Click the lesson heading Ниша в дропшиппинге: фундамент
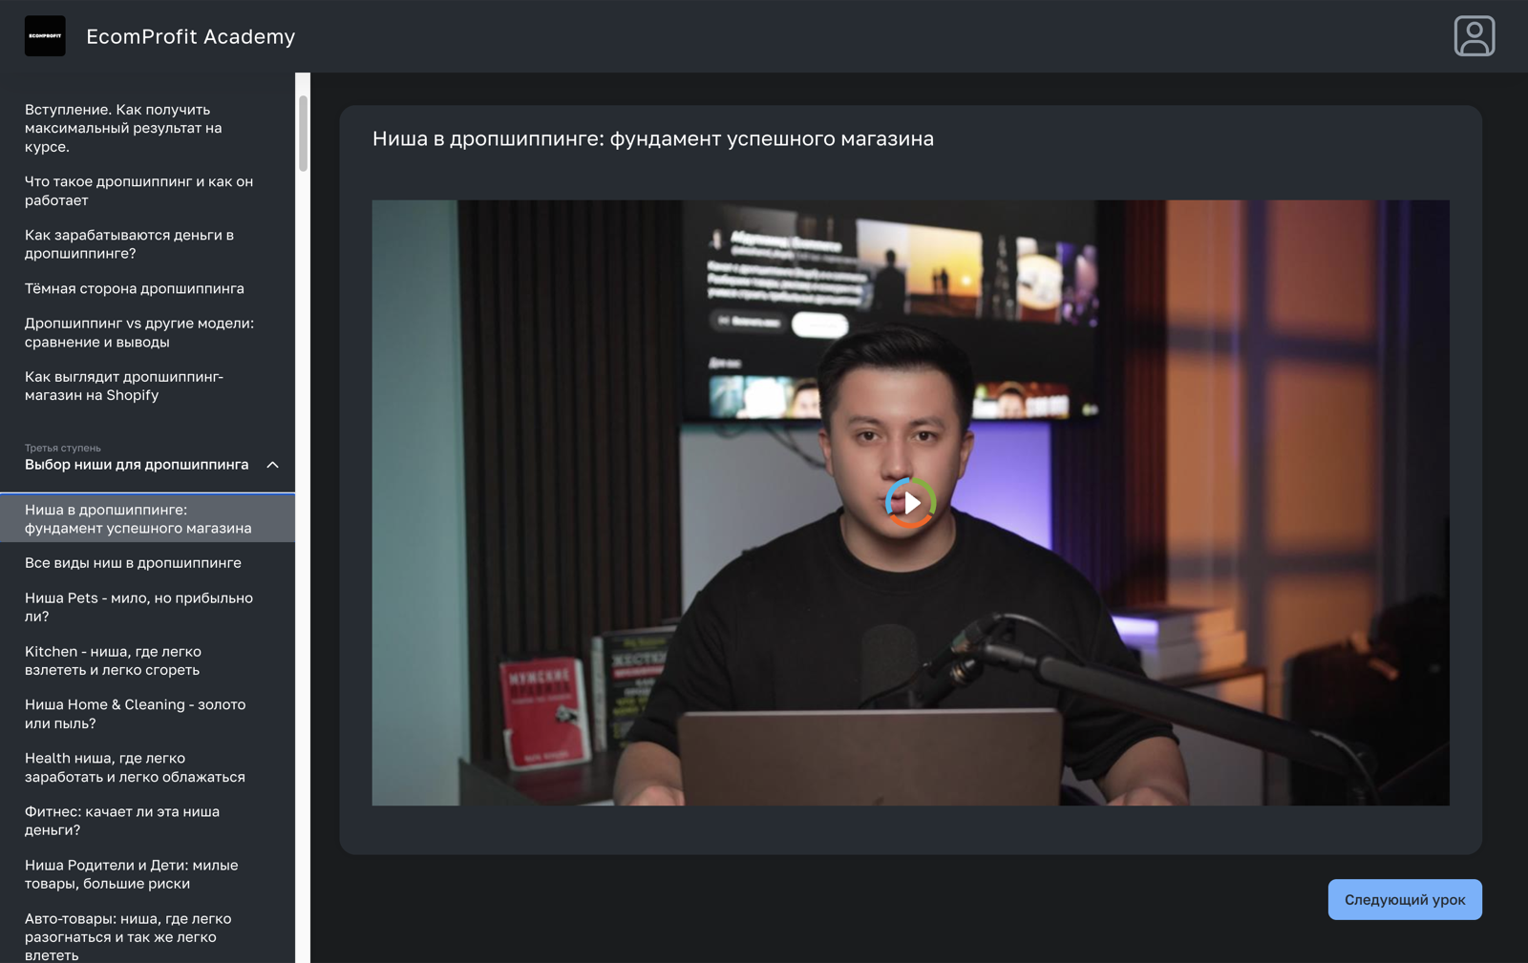1528x963 pixels. point(653,138)
